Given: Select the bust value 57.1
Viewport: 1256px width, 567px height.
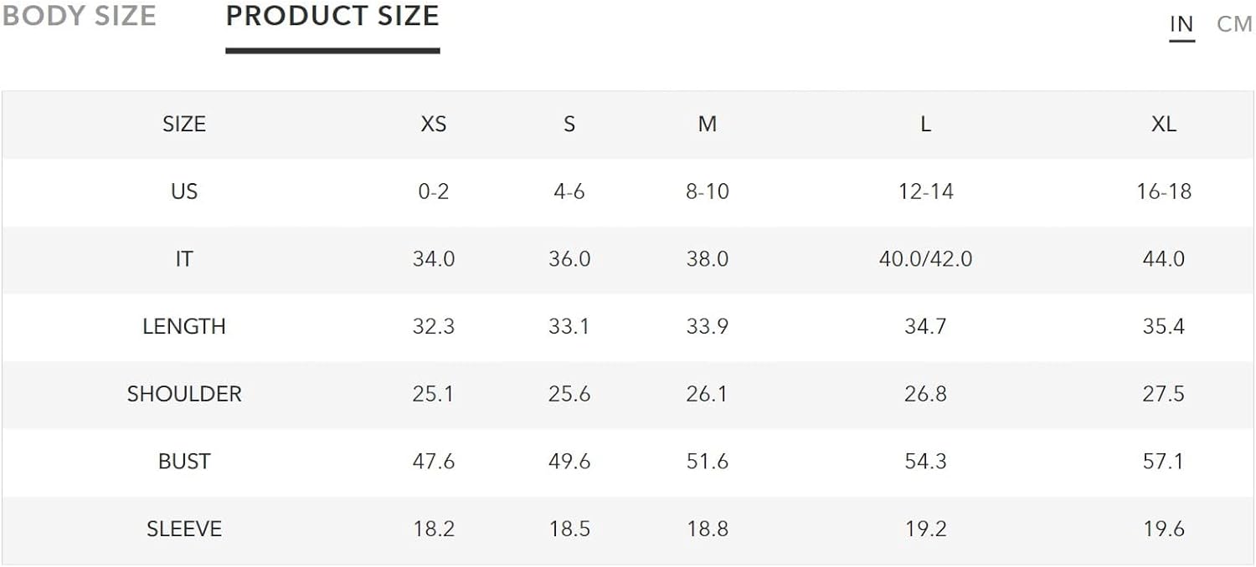Looking at the screenshot, I should [1164, 462].
